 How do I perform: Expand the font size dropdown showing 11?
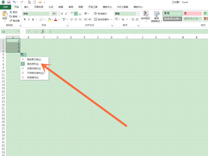pos(58,14)
